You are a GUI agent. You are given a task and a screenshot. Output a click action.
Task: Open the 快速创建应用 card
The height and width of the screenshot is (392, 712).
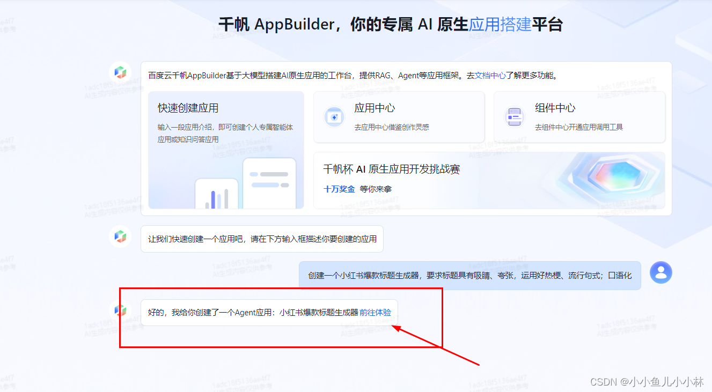(x=226, y=150)
